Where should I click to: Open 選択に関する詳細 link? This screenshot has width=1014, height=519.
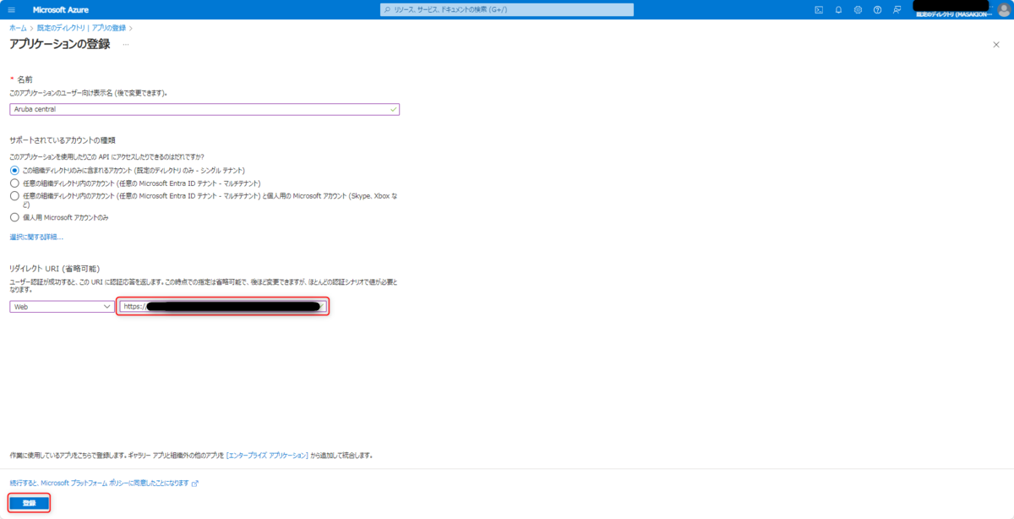36,237
